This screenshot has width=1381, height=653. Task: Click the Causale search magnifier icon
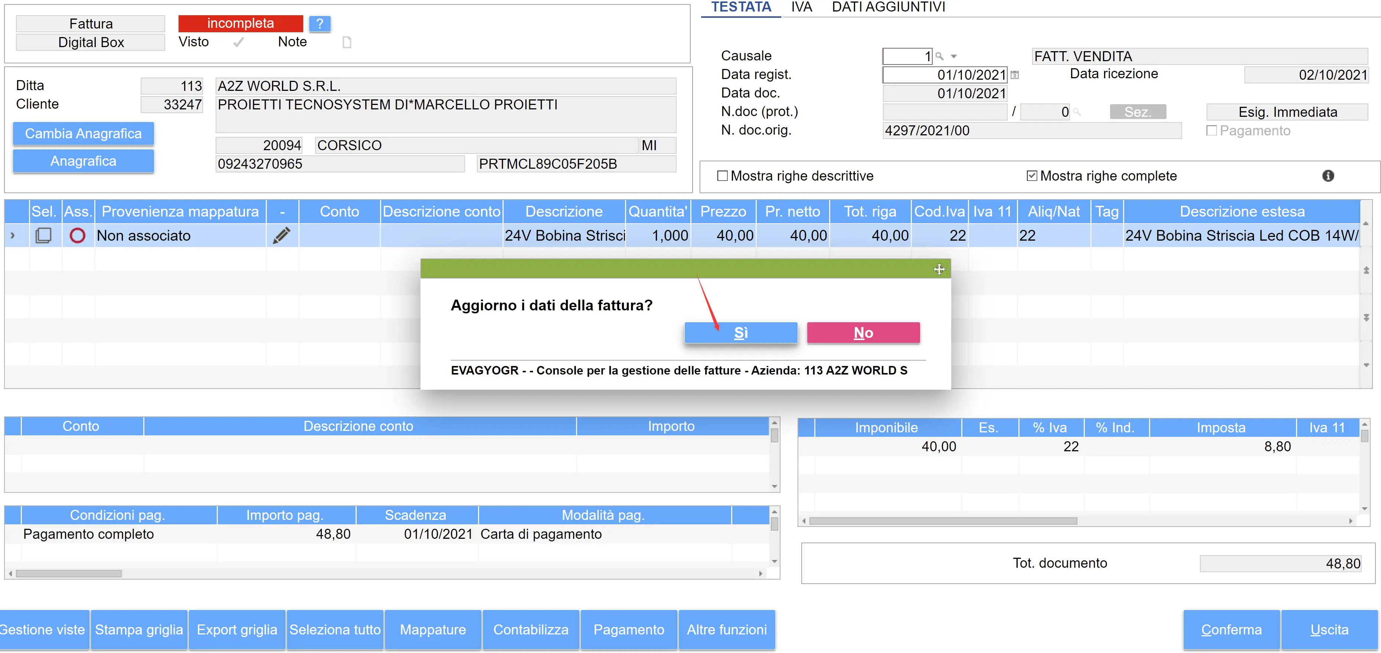(939, 56)
